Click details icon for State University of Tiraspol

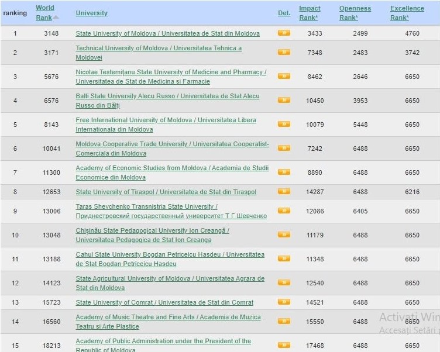[x=284, y=191]
